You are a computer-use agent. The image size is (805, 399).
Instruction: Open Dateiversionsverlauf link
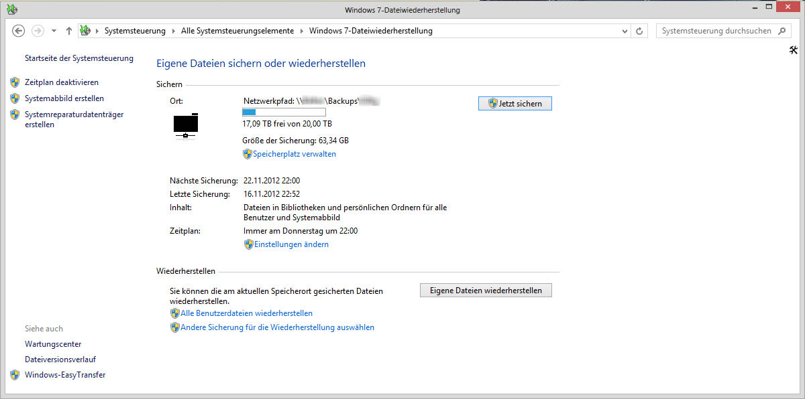coord(60,360)
